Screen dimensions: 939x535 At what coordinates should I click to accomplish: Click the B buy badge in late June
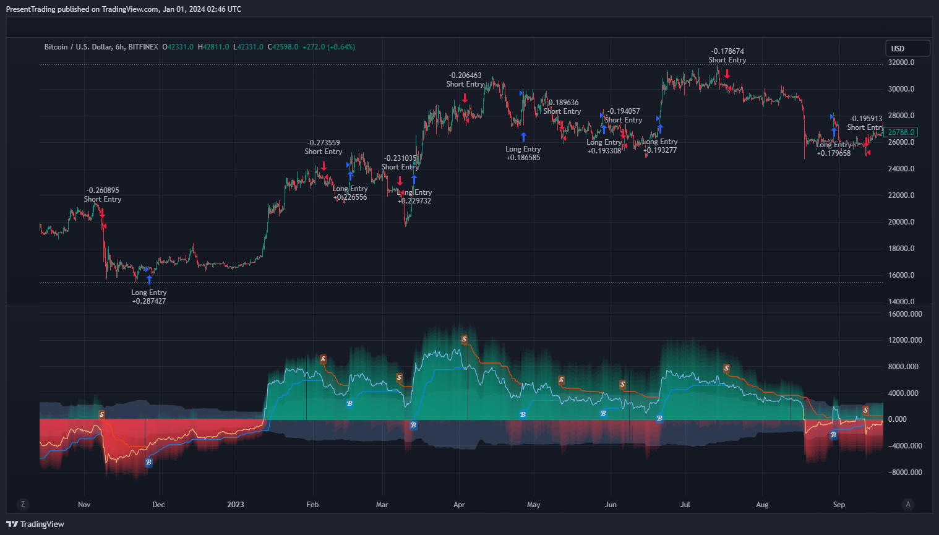pyautogui.click(x=659, y=418)
